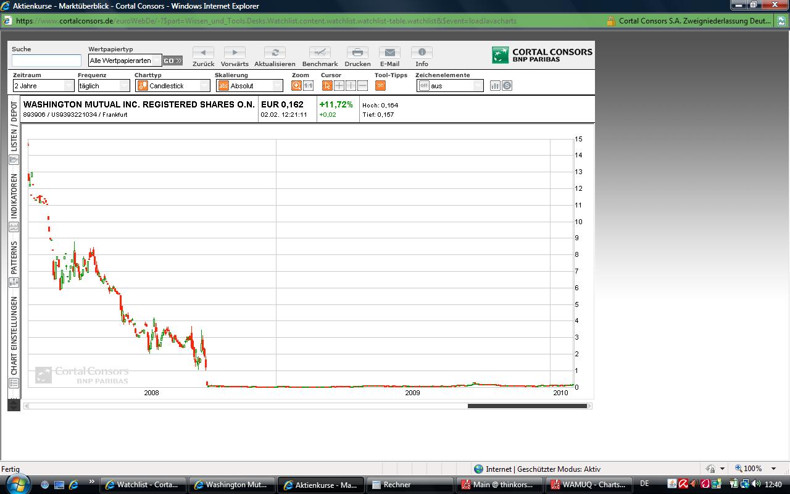The height and width of the screenshot is (494, 790).
Task: Click the Tief: 0,157 value
Action: click(378, 114)
